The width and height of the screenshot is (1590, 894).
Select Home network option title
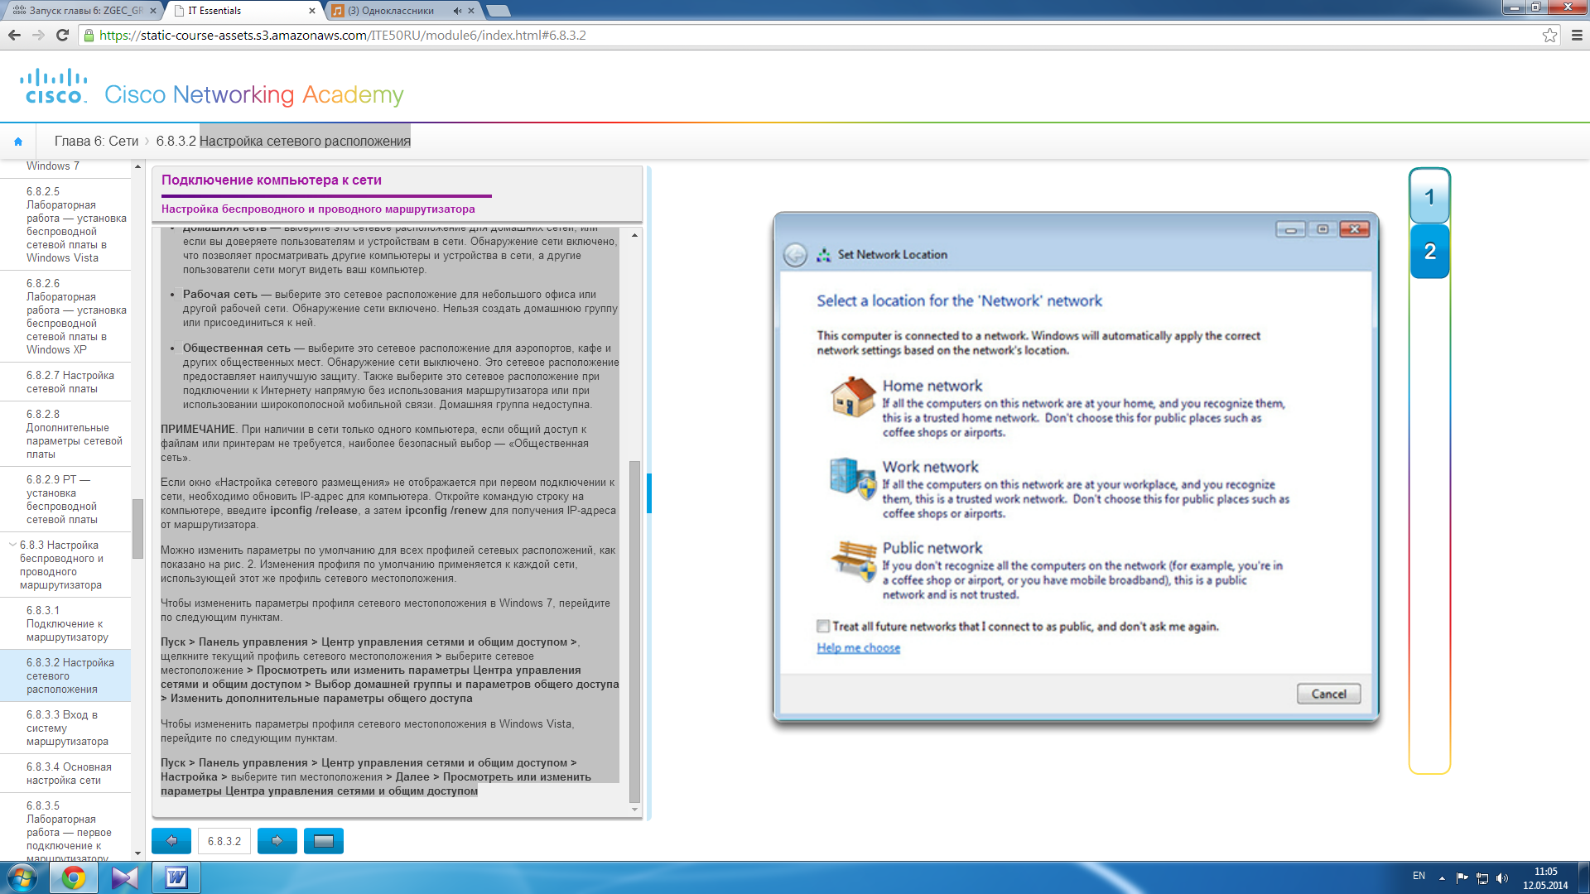coord(932,386)
